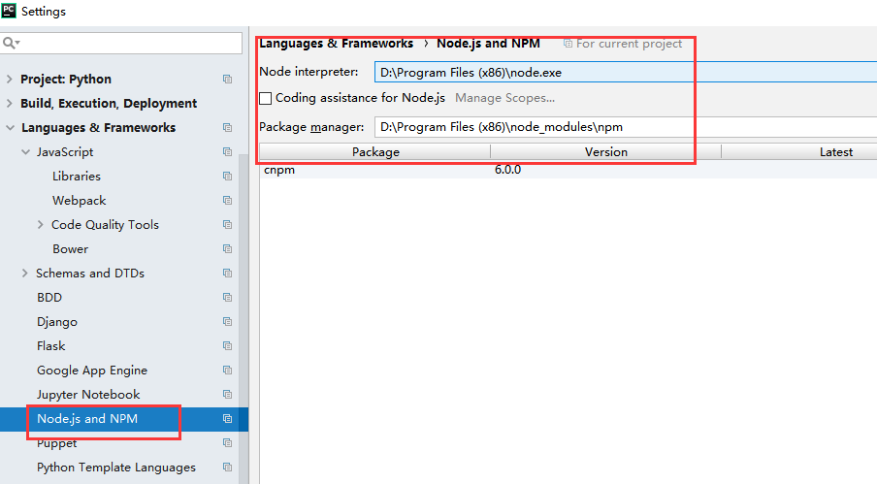Select Google App Engine settings

click(x=92, y=371)
